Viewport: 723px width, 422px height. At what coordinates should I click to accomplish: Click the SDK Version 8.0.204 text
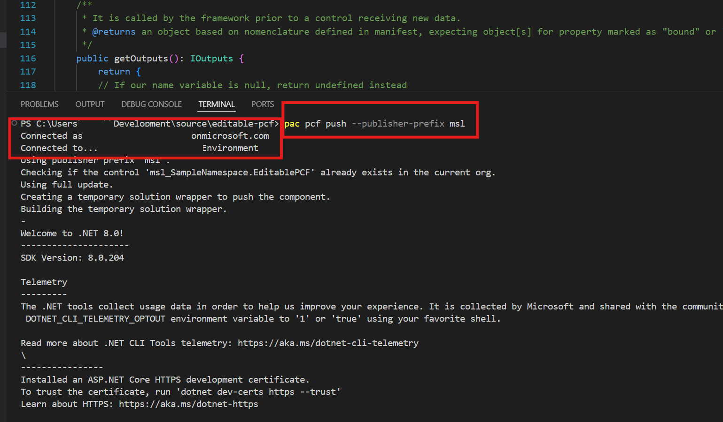pos(72,257)
